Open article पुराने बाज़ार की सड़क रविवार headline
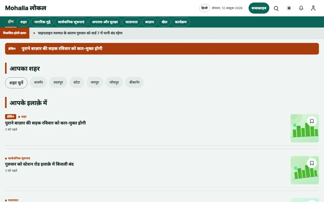Image resolution: width=324 pixels, height=202 pixels. click(45, 123)
